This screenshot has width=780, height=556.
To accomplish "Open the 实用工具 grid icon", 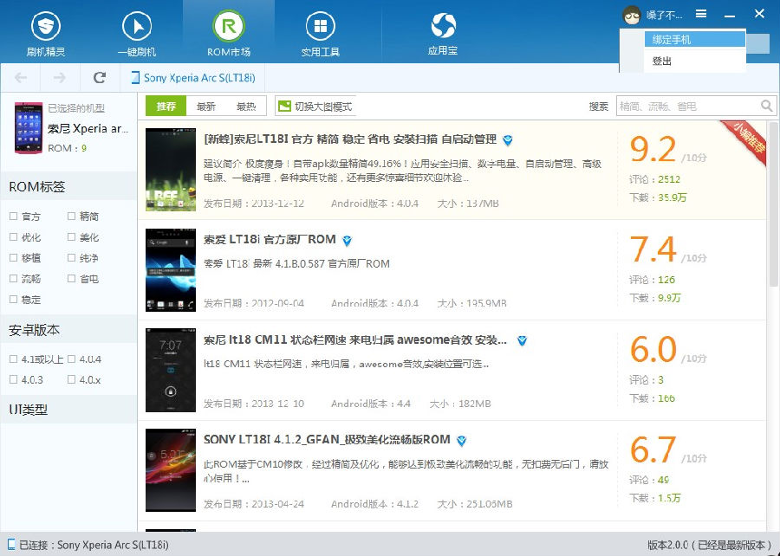I will (x=321, y=26).
